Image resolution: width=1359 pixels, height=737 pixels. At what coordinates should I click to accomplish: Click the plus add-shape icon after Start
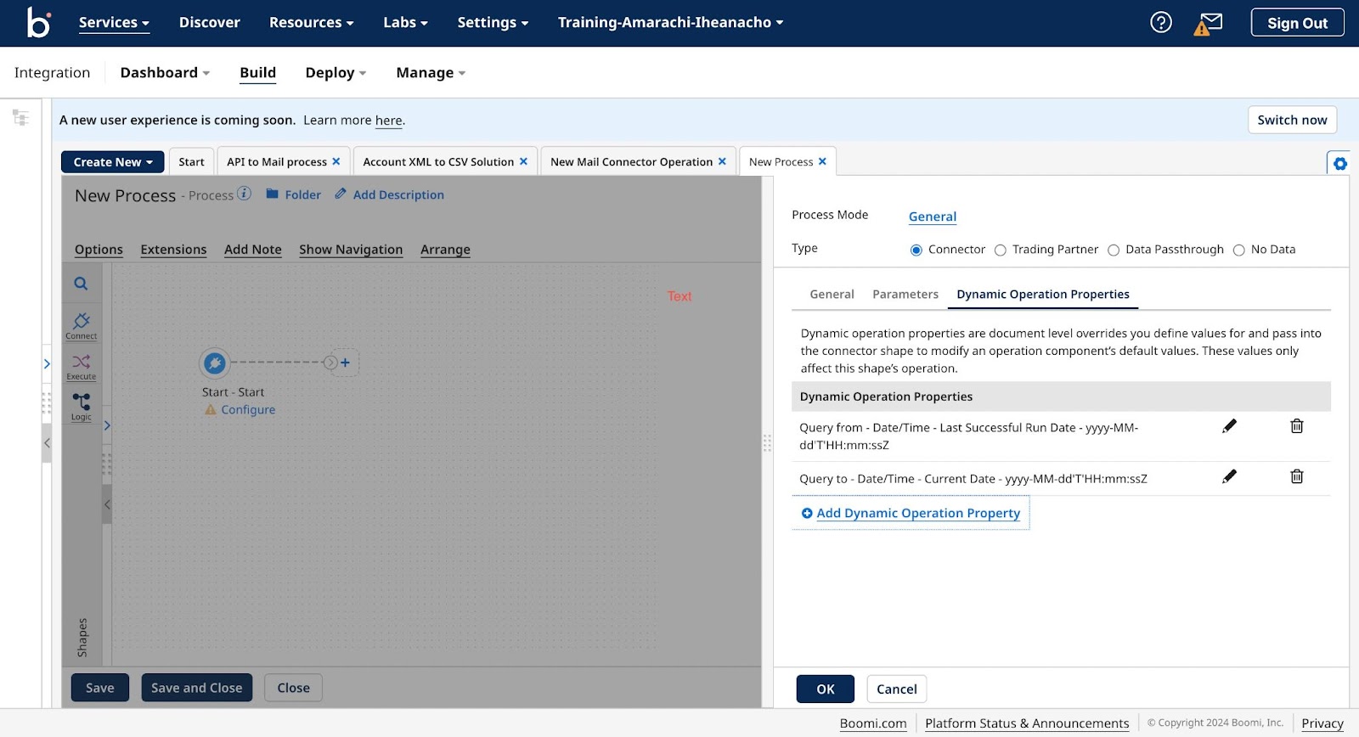[345, 363]
